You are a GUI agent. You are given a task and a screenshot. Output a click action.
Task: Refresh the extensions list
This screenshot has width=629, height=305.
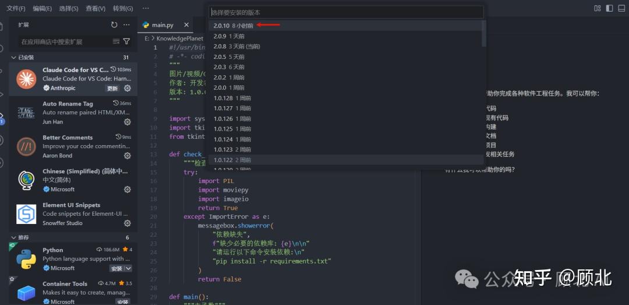pos(114,25)
